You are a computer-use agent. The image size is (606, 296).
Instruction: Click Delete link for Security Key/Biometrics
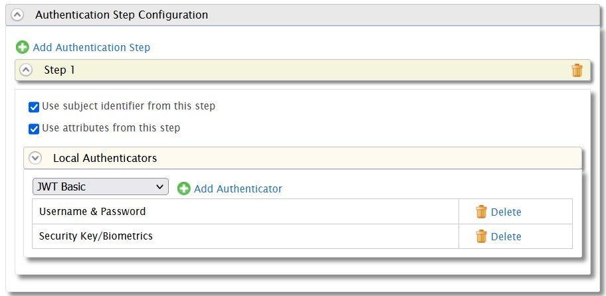click(506, 236)
